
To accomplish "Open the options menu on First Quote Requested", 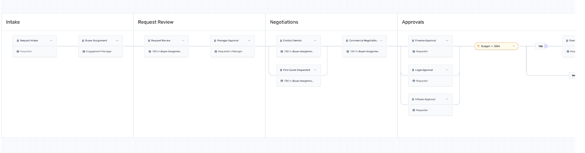I will [x=315, y=70].
